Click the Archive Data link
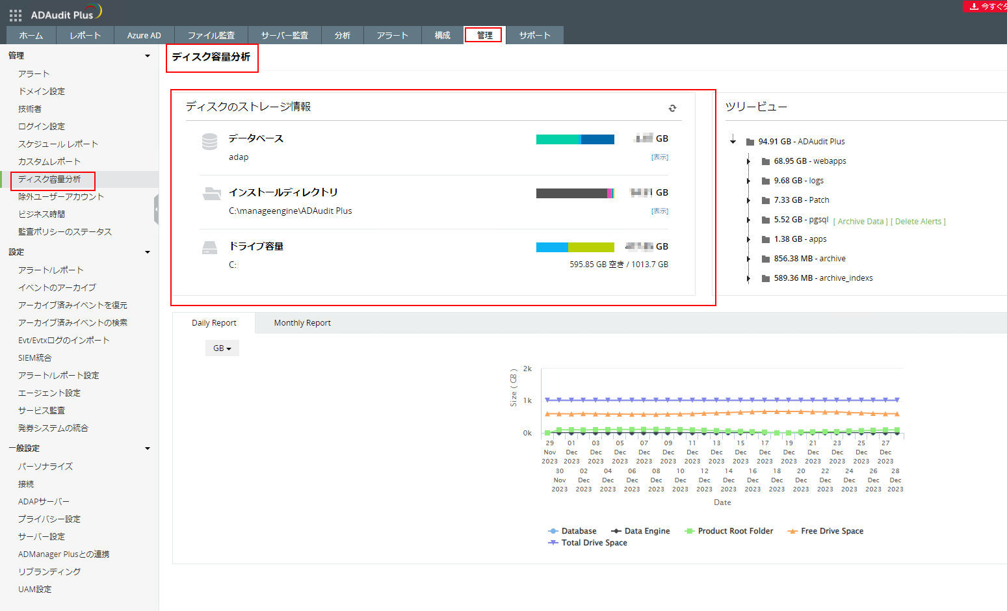 pos(860,222)
